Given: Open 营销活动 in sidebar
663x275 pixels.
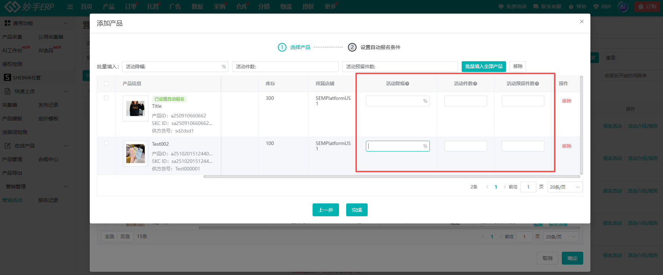Looking at the screenshot, I should click(x=12, y=200).
